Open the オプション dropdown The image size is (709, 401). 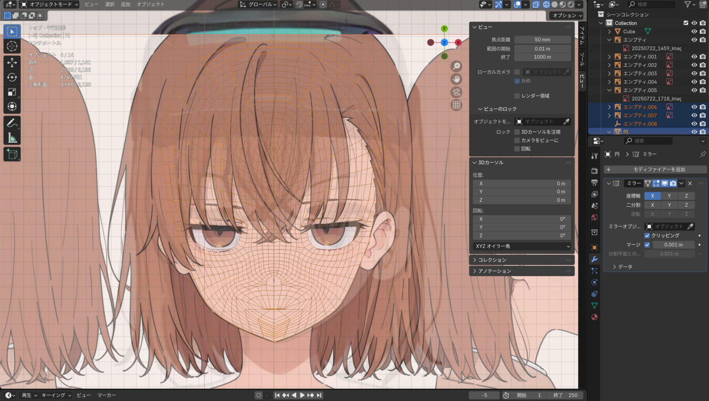[x=567, y=15]
